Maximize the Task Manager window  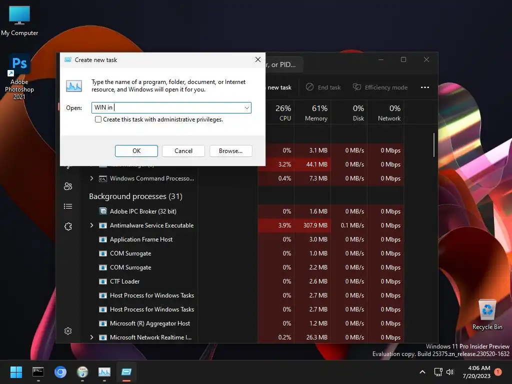coord(403,60)
